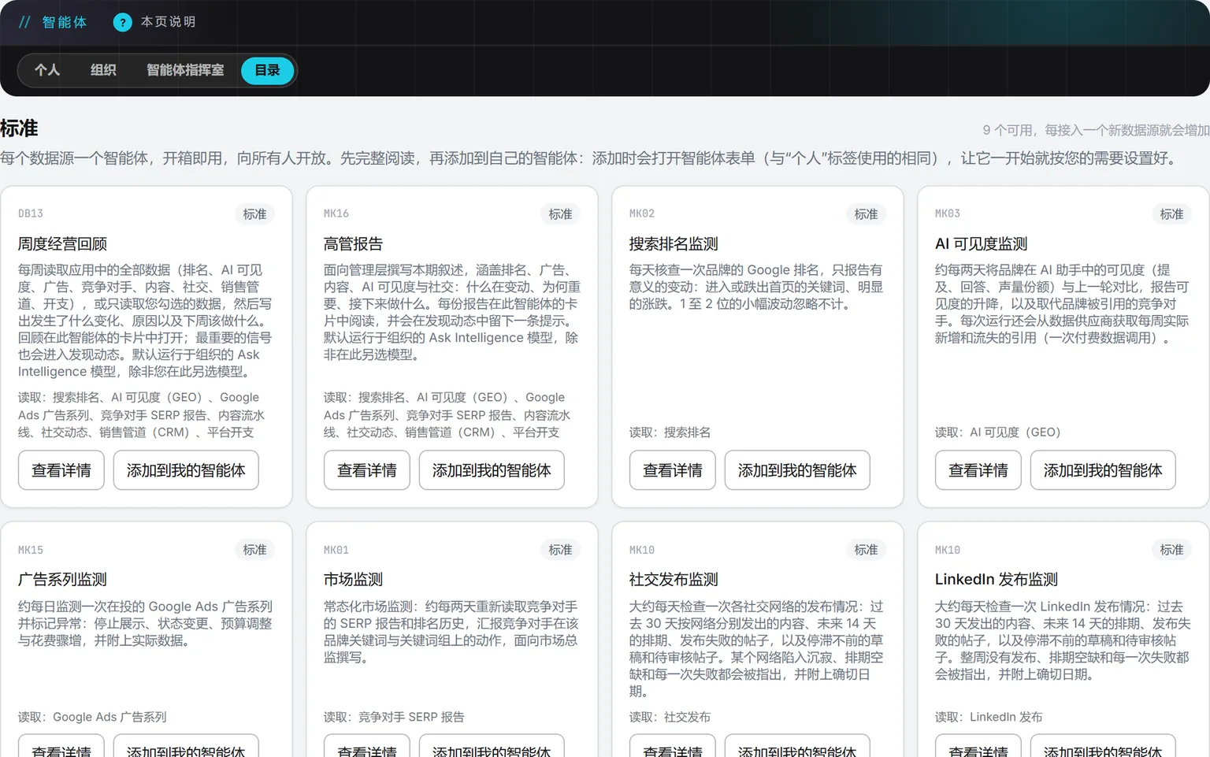The height and width of the screenshot is (757, 1210).
Task: Open 查看详情 for 高管报告
Action: click(x=367, y=470)
